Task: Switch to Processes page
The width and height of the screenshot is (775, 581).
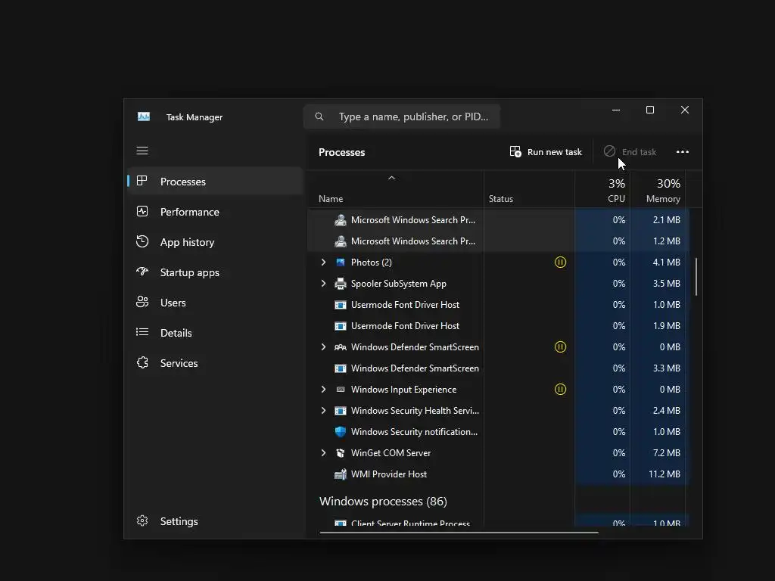Action: (215, 182)
